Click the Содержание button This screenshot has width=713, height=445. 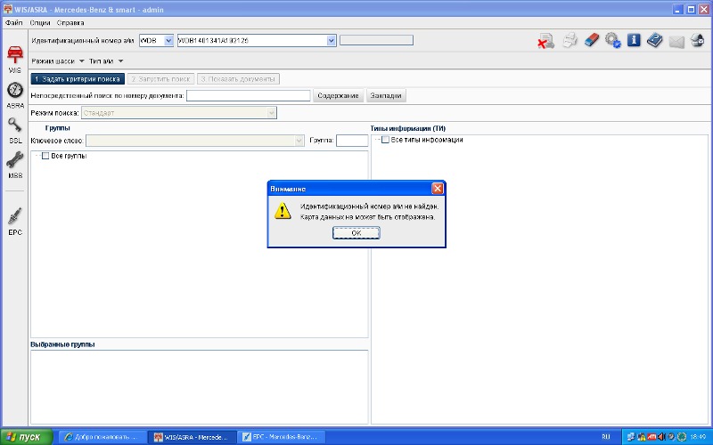338,96
